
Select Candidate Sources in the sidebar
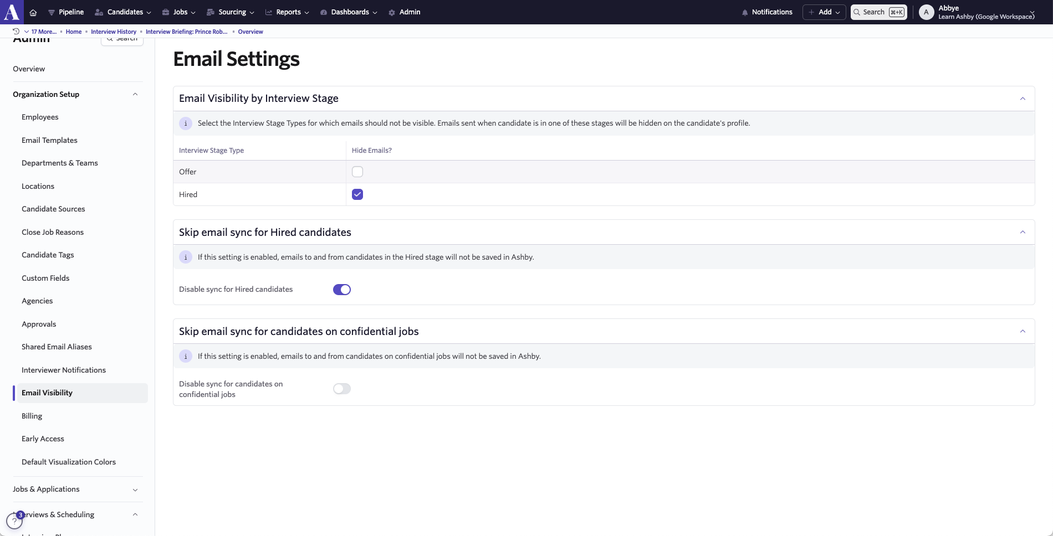[53, 209]
